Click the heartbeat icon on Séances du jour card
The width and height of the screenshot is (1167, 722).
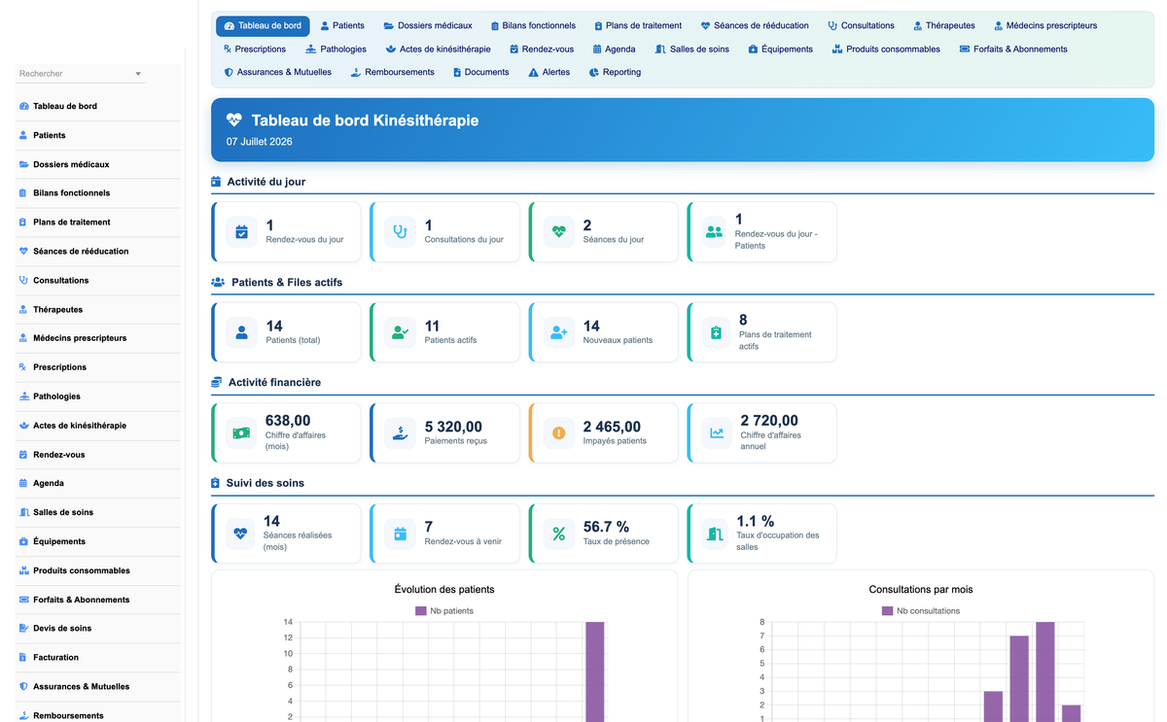(x=558, y=231)
